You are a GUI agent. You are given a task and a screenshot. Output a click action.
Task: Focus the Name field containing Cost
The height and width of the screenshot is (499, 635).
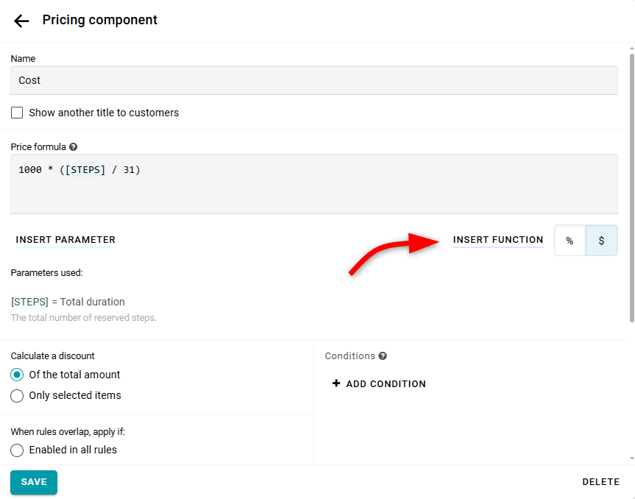(x=314, y=80)
